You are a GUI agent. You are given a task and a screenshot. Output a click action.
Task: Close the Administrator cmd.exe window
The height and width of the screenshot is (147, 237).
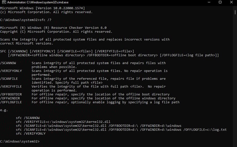(x=231, y=2)
